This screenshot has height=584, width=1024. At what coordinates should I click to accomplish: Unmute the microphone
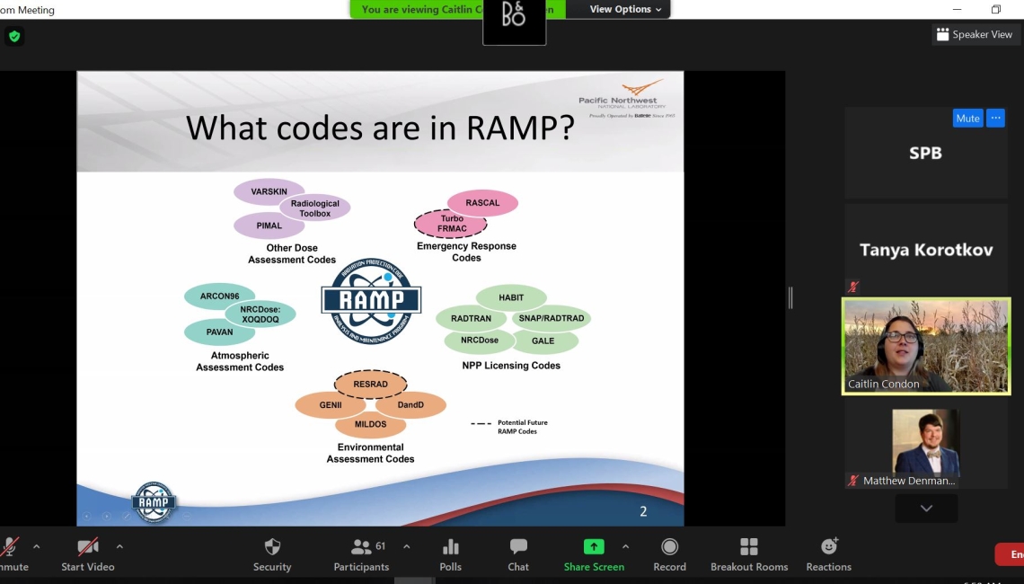click(x=11, y=553)
